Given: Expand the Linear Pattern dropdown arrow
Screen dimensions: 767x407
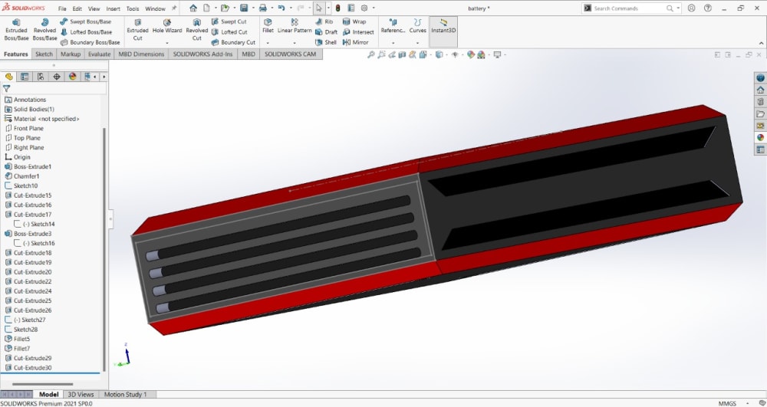Looking at the screenshot, I should click(x=295, y=43).
